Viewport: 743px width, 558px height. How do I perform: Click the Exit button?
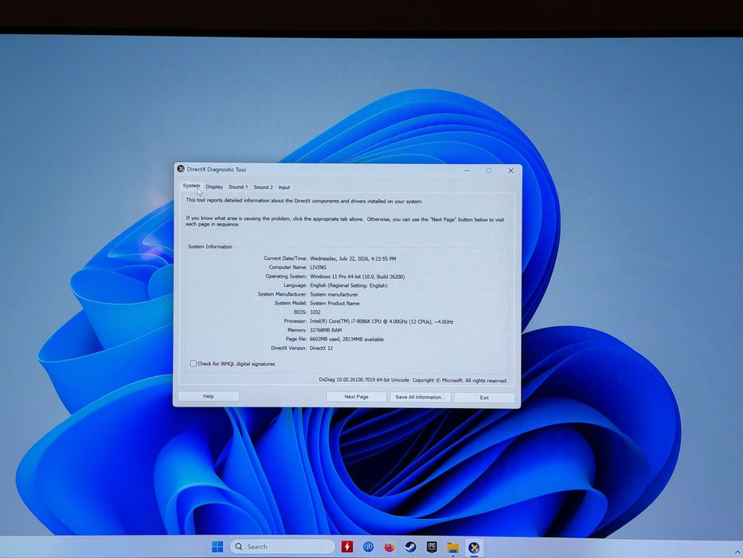pos(484,398)
